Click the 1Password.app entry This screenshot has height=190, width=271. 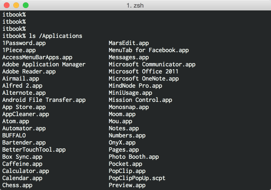click(x=24, y=43)
